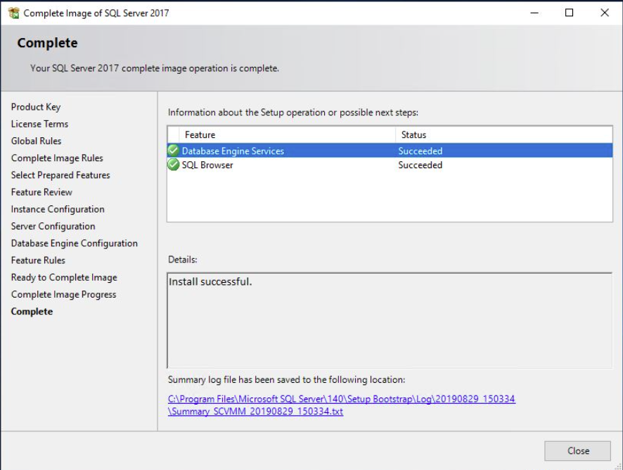This screenshot has width=623, height=470.
Task: Select the SQL Browser row
Action: (390, 165)
